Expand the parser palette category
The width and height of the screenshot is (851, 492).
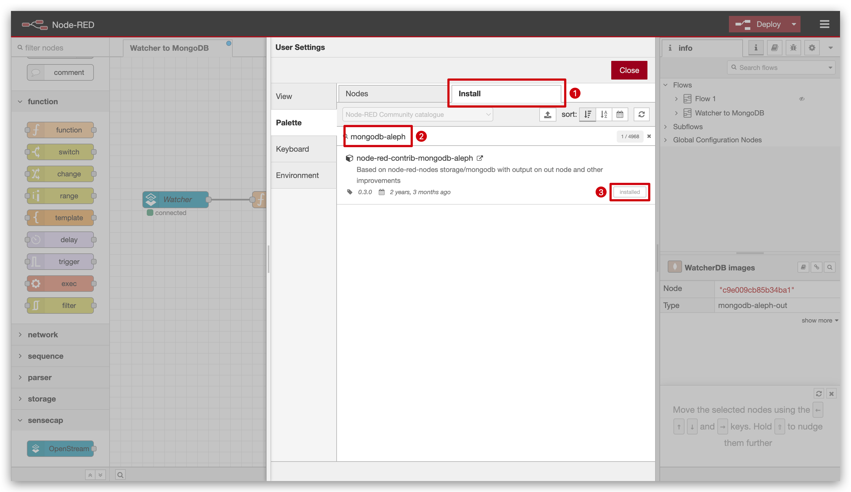[60, 377]
